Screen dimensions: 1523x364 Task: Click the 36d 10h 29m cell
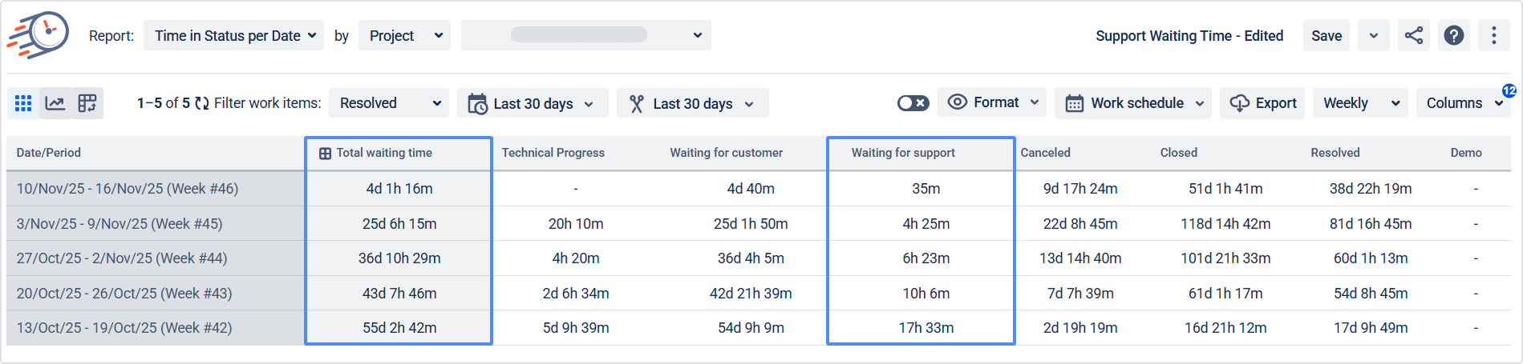(x=399, y=258)
